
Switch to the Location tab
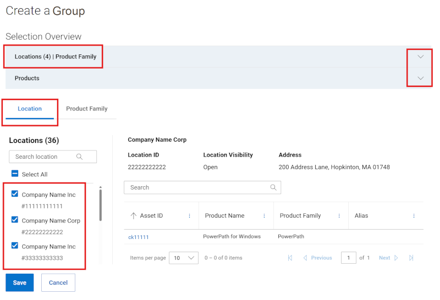point(30,109)
